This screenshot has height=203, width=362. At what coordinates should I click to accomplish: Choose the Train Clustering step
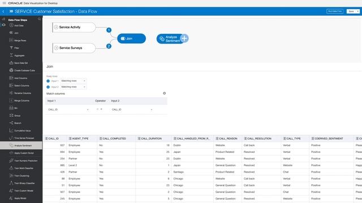[x=21, y=175]
